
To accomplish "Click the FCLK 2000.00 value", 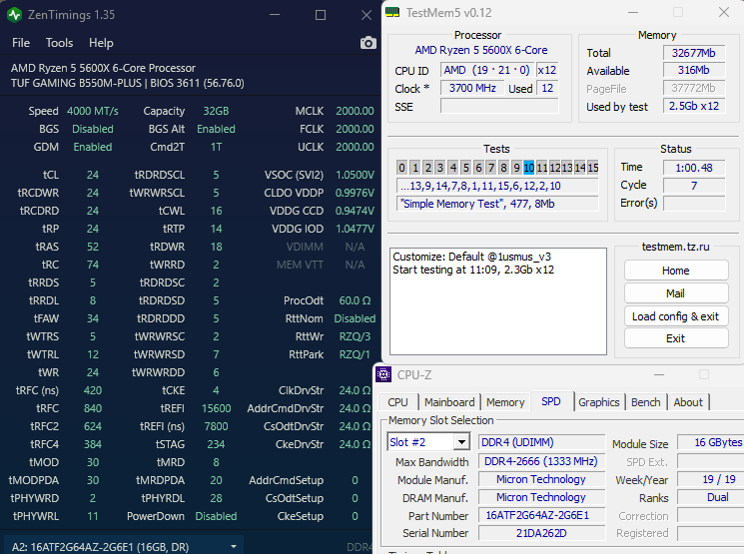I will pyautogui.click(x=355, y=129).
